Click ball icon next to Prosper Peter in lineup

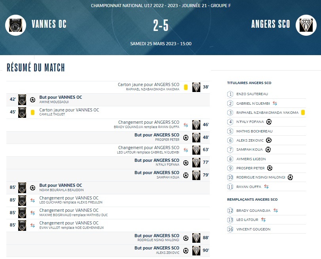click(x=270, y=168)
